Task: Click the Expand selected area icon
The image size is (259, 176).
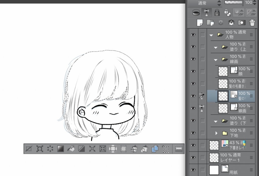Action: tap(92, 149)
